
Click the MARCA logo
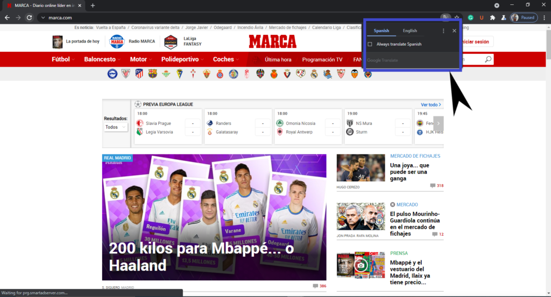[x=273, y=41]
